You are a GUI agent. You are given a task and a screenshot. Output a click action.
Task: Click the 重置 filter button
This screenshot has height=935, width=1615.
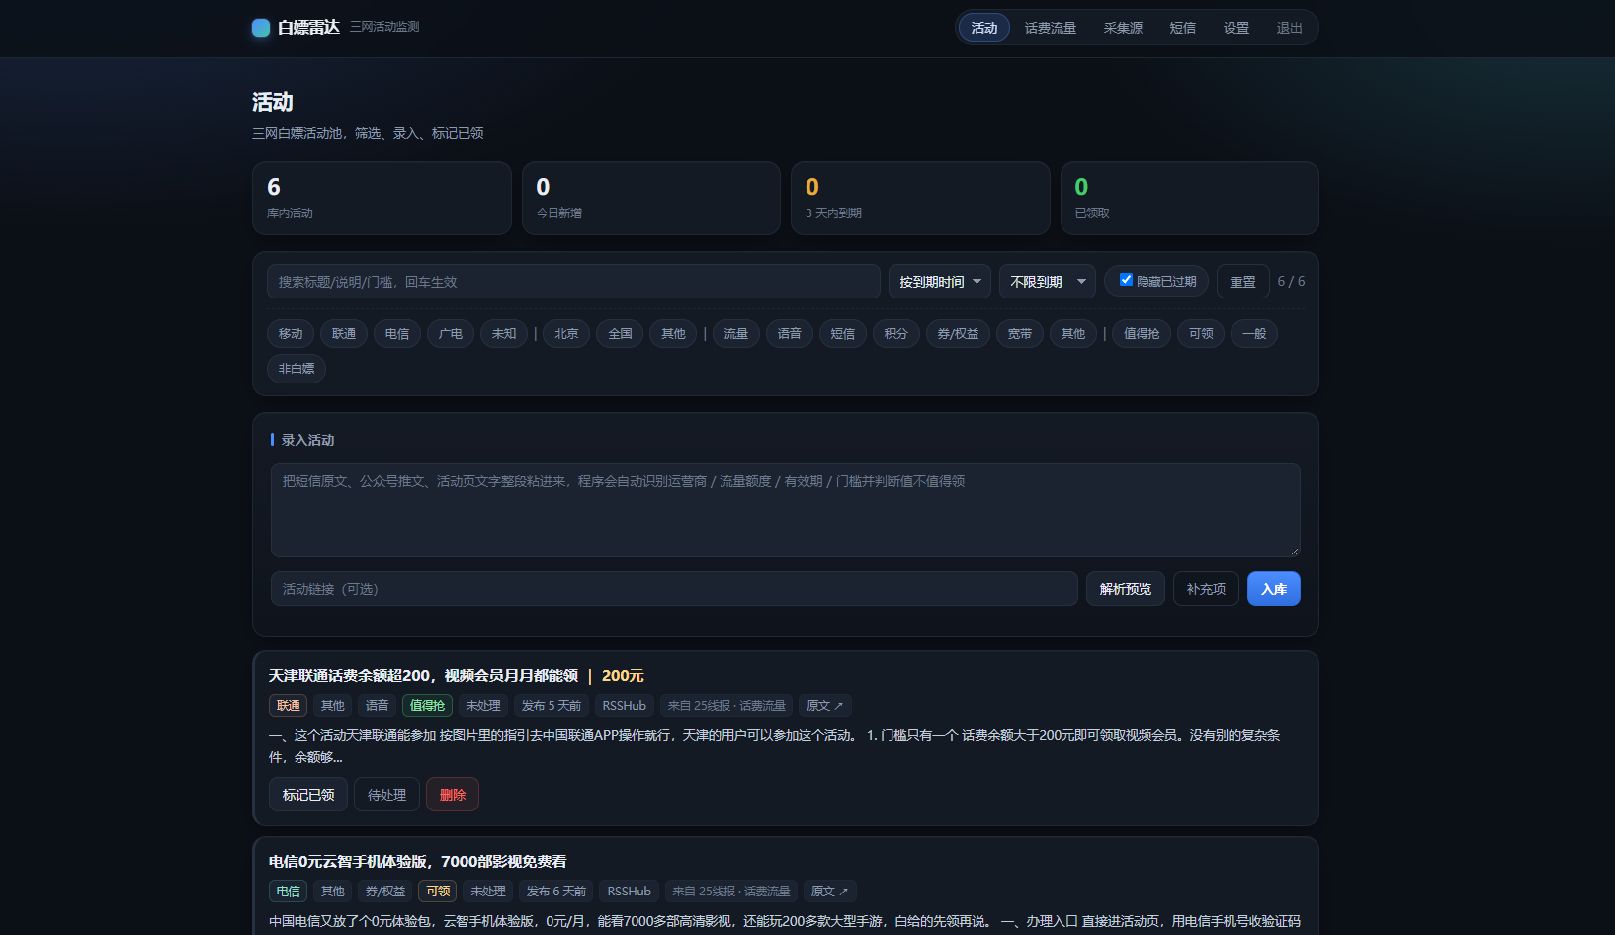point(1242,282)
